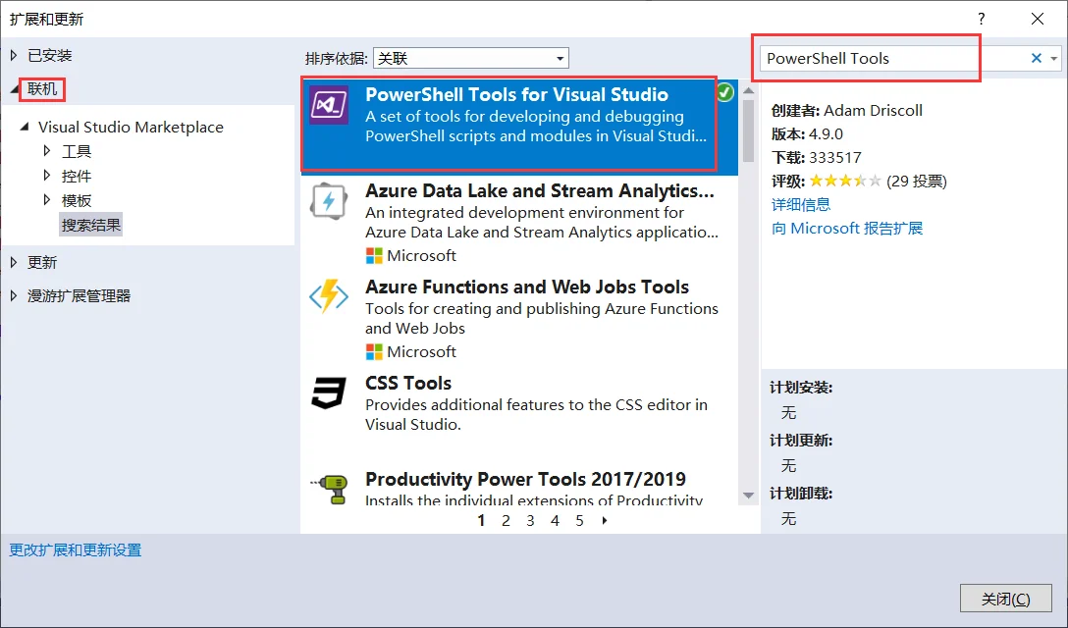Close the 扩展和更新 dialog window

pyautogui.click(x=1038, y=19)
